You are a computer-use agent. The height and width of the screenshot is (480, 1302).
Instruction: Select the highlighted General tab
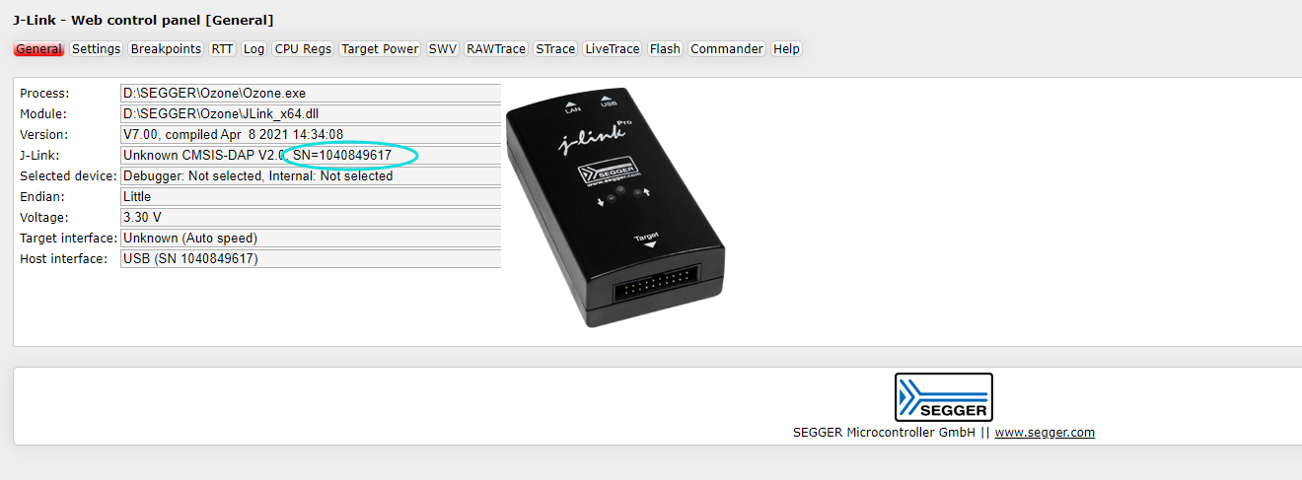coord(39,48)
